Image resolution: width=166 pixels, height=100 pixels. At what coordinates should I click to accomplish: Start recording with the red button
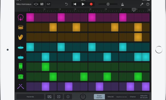coord(91,4)
